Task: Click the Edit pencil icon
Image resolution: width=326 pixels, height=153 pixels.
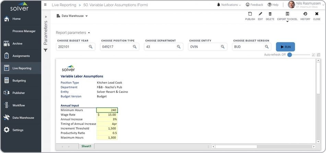Action: click(260, 14)
